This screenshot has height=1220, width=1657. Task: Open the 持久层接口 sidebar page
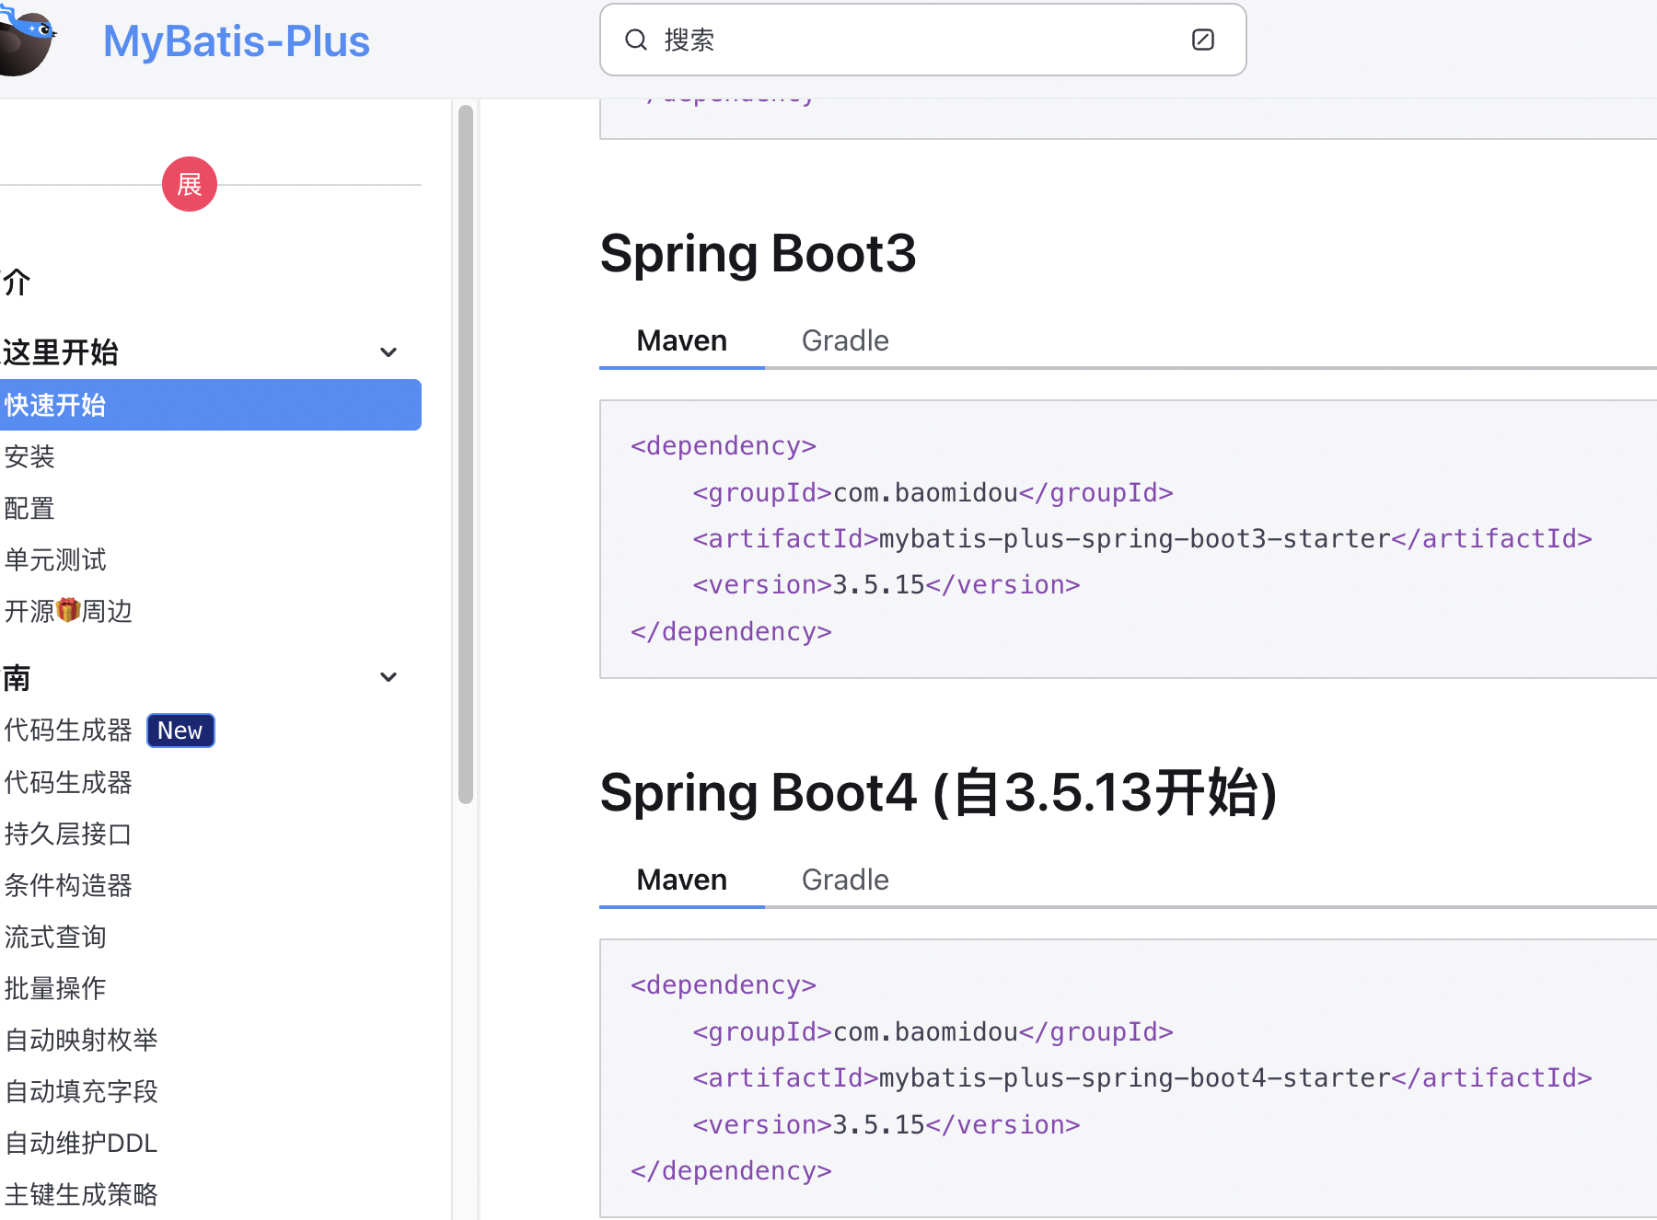(x=68, y=834)
